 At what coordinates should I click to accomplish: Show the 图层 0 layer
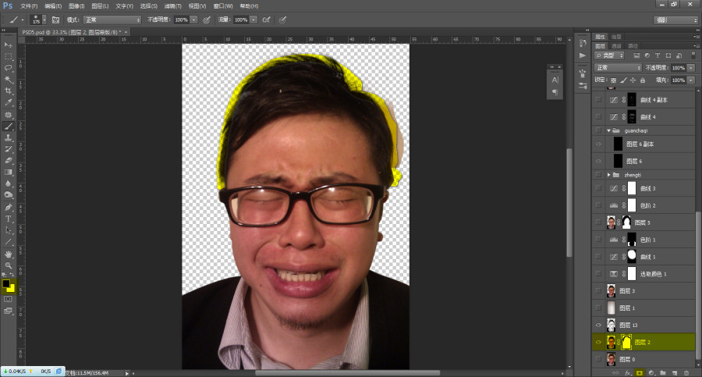[x=598, y=359]
